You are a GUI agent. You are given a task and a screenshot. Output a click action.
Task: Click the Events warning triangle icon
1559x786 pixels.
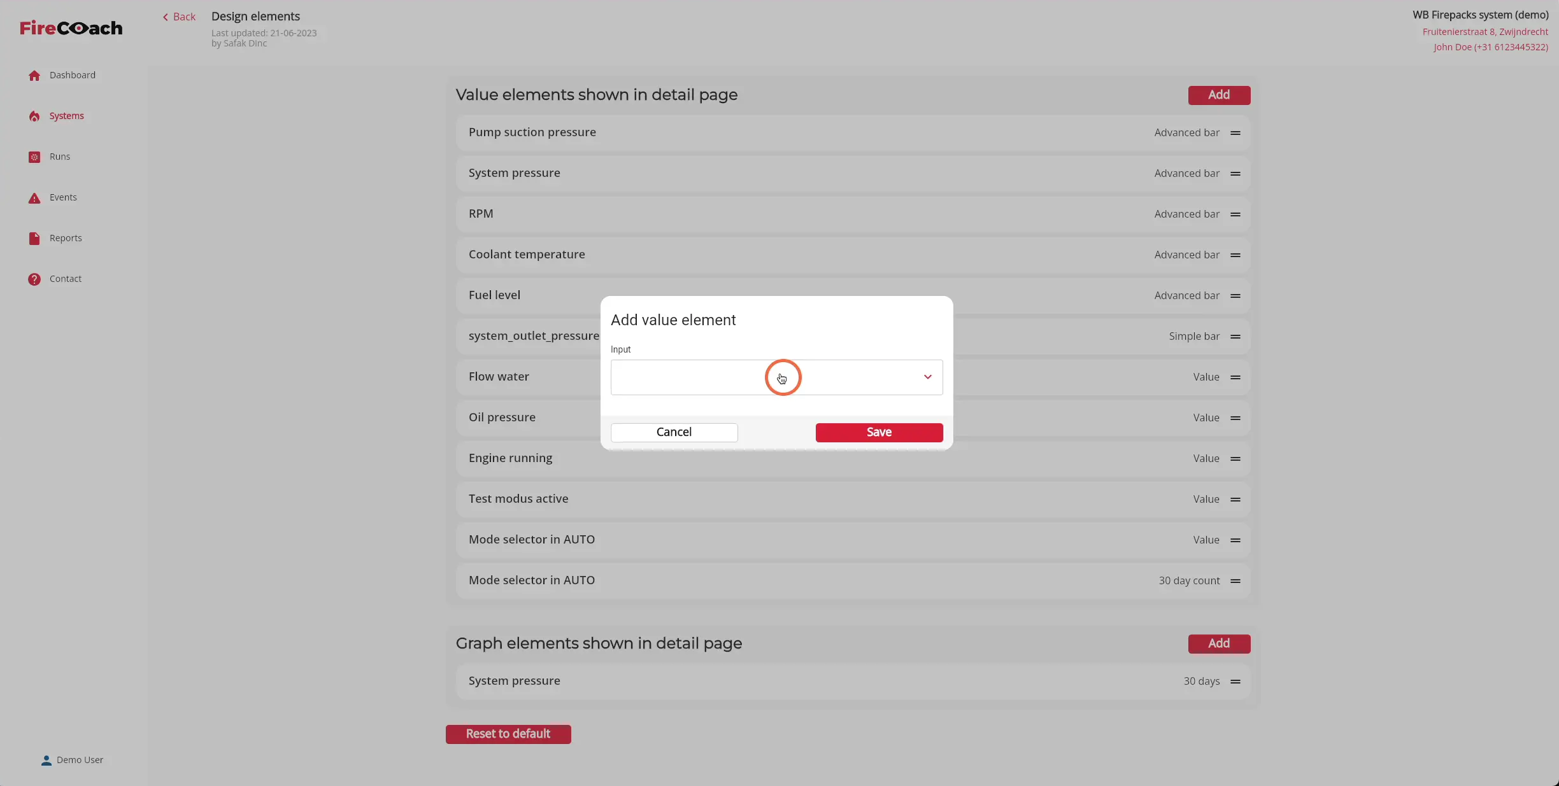pos(34,198)
